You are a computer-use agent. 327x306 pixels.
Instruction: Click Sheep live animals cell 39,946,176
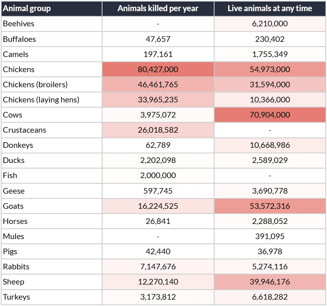(x=270, y=282)
